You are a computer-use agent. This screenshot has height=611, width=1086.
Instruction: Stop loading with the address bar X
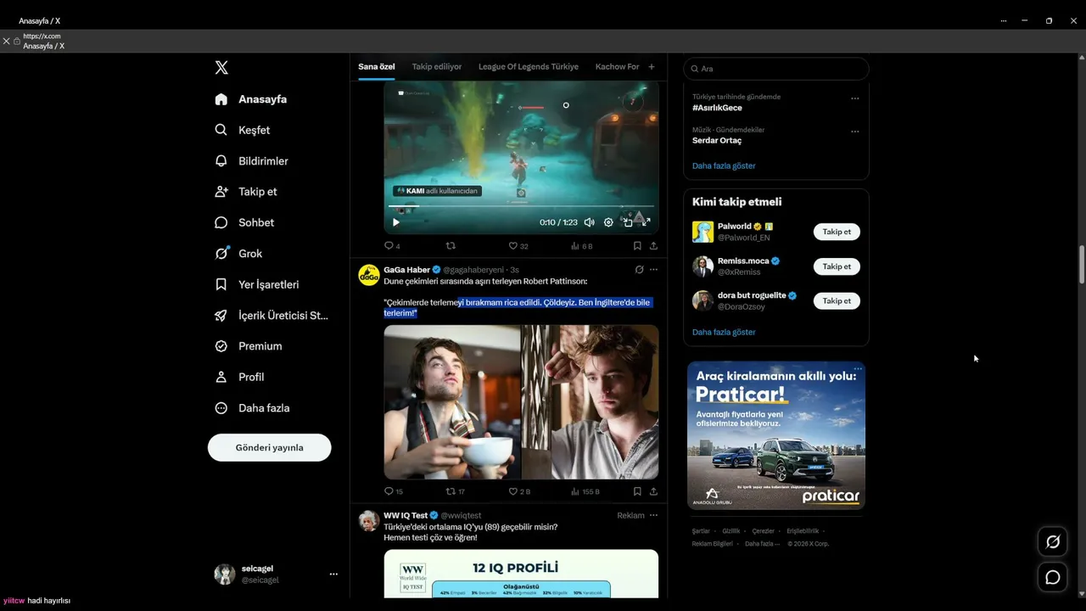[x=6, y=41]
